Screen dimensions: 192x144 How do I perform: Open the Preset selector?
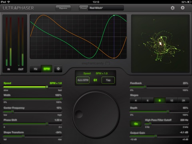84,8
